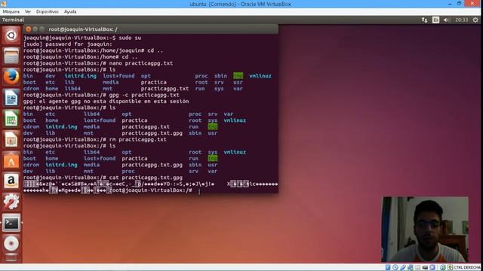Open the Ver menu

[28, 12]
